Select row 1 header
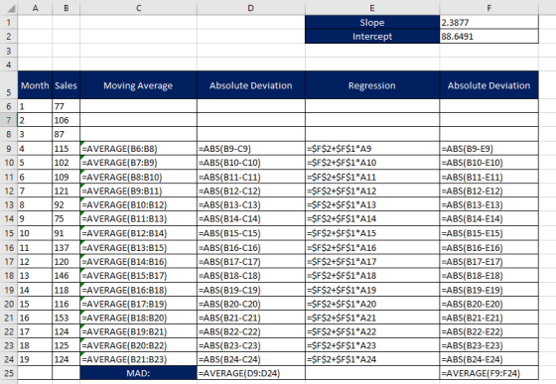Viewport: 556px width, 384px height. [x=9, y=22]
